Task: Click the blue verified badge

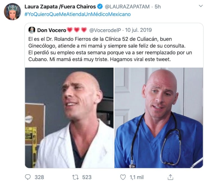Action: [x=100, y=6]
